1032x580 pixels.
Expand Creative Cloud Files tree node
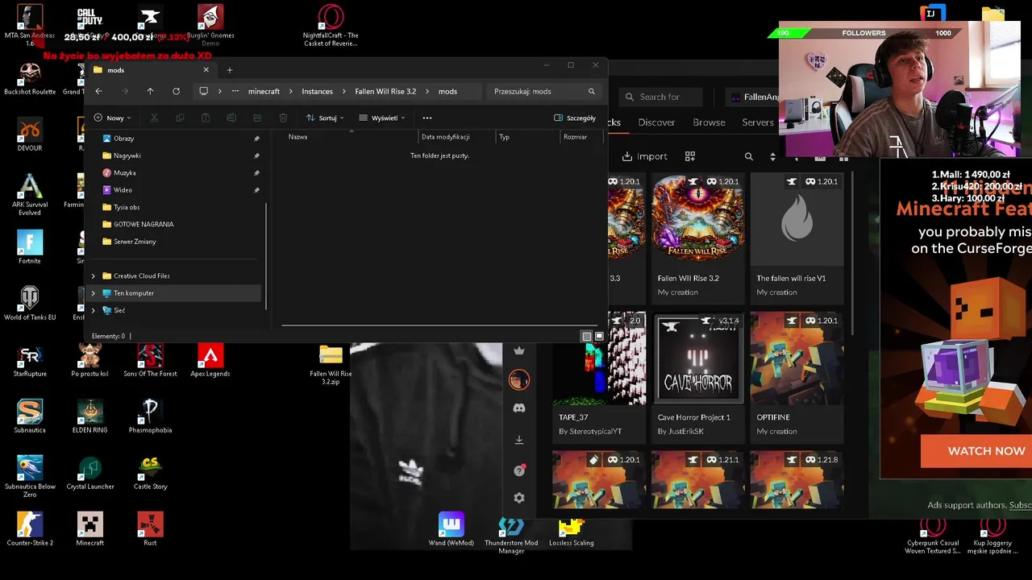(x=94, y=275)
